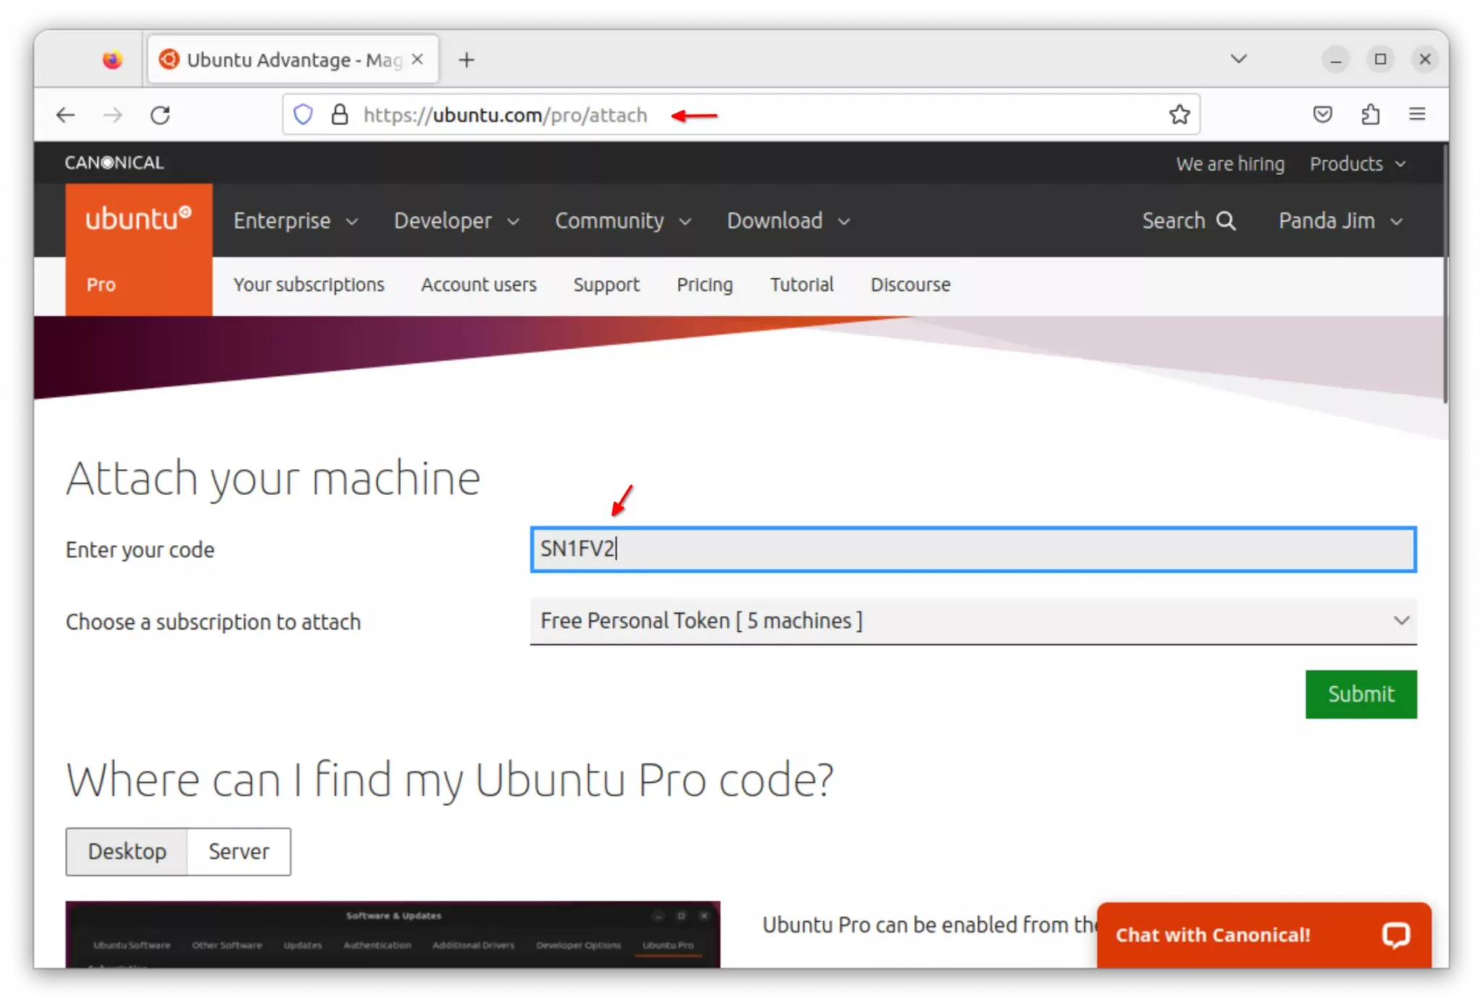Screen dimensions: 1483x1006
Task: Open Chat with Canonical widget
Action: tap(1263, 934)
